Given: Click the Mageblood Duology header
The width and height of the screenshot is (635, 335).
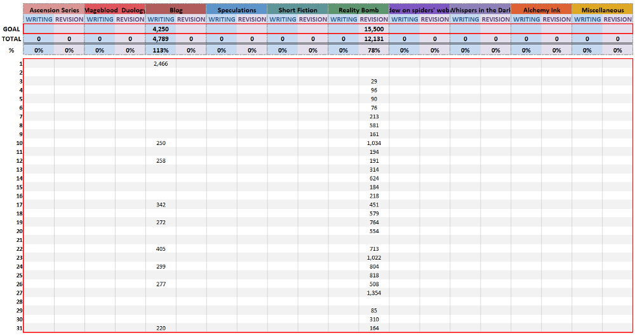Looking at the screenshot, I should click(115, 10).
